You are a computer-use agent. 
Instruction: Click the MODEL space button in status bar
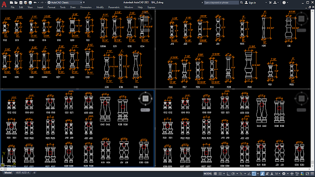click(x=208, y=174)
